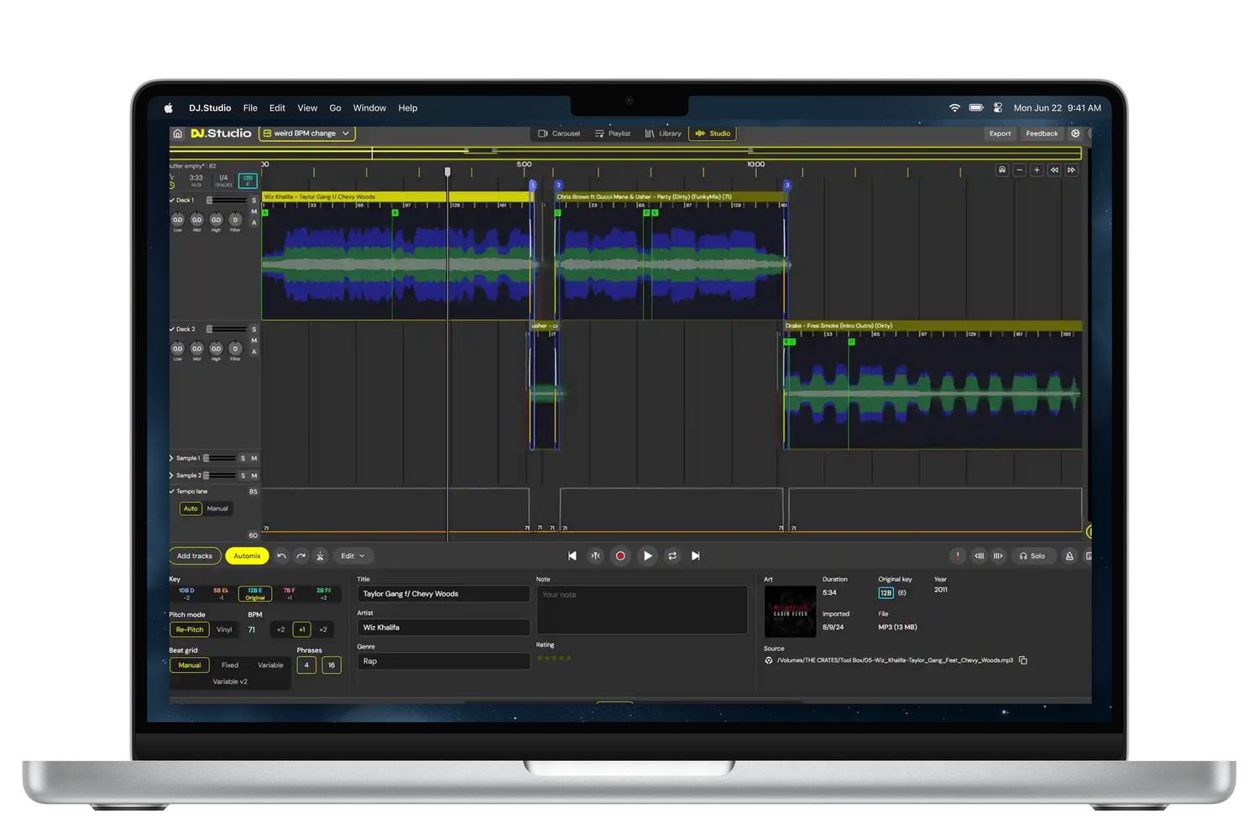Click the play button in transport bar
Screen dimensions: 1259x818
tap(647, 555)
